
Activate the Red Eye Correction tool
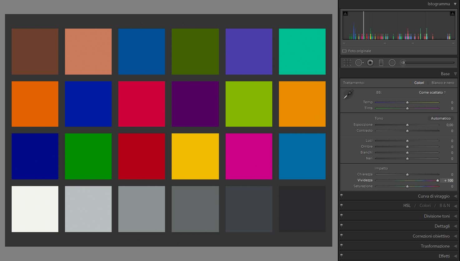370,63
